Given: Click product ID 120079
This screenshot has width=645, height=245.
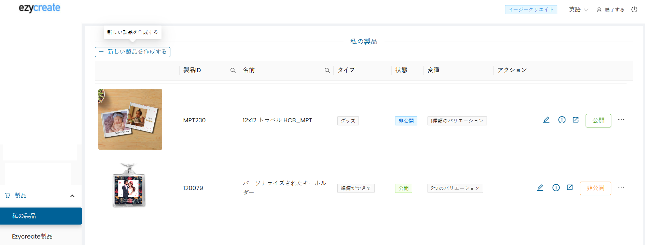Looking at the screenshot, I should click(x=193, y=188).
